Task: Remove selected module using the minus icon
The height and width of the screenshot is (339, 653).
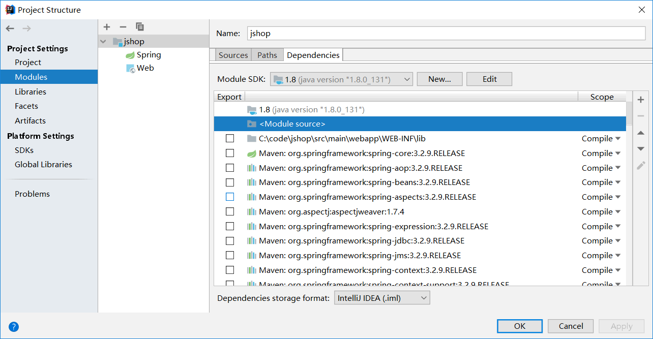Action: click(123, 27)
